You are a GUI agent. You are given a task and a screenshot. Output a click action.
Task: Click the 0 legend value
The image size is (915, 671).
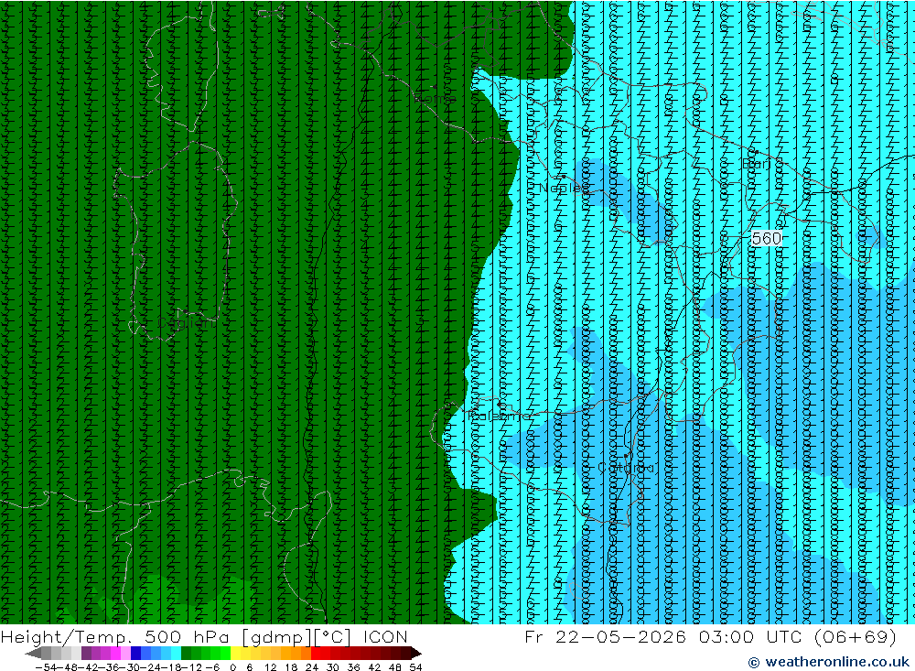click(232, 667)
